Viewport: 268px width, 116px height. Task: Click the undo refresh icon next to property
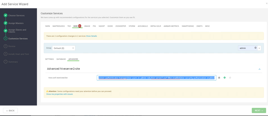(230, 78)
